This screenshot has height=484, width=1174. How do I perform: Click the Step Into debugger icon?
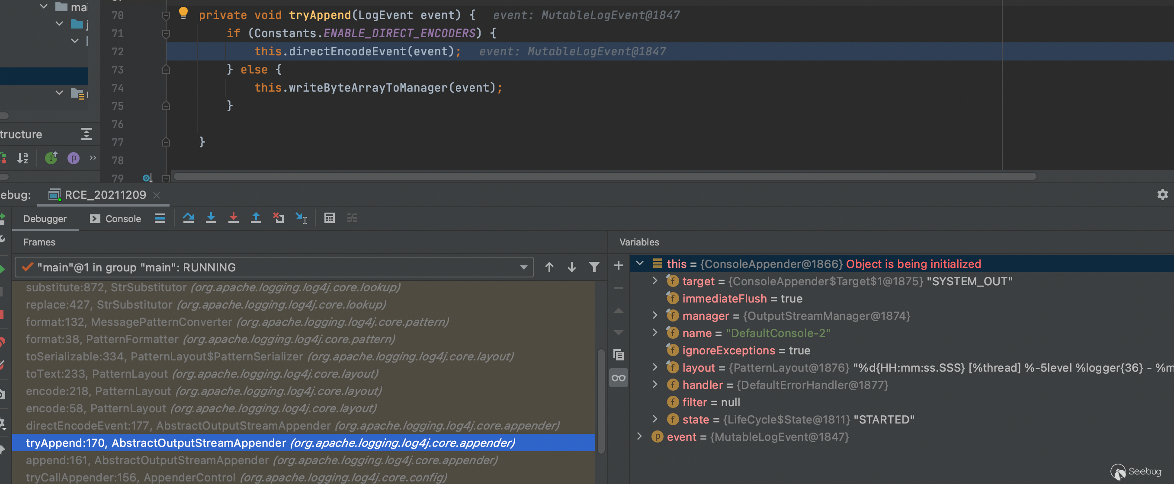coord(211,218)
